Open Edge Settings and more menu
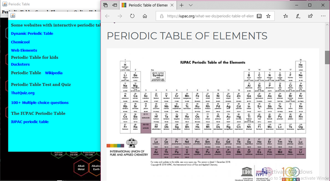 point(323,16)
